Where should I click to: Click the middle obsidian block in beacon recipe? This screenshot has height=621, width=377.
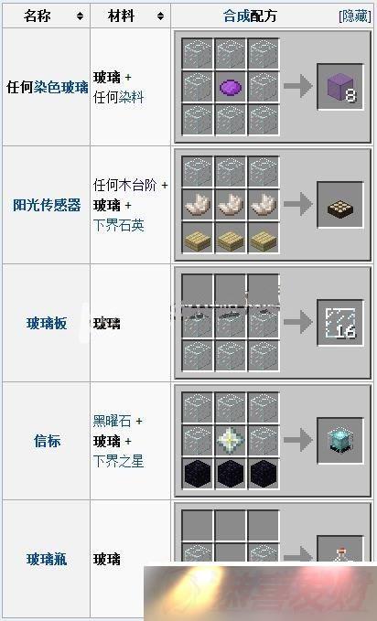tap(231, 473)
